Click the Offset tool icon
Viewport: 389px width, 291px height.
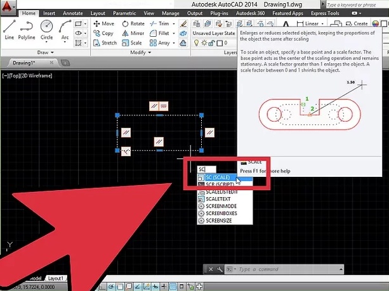(183, 43)
